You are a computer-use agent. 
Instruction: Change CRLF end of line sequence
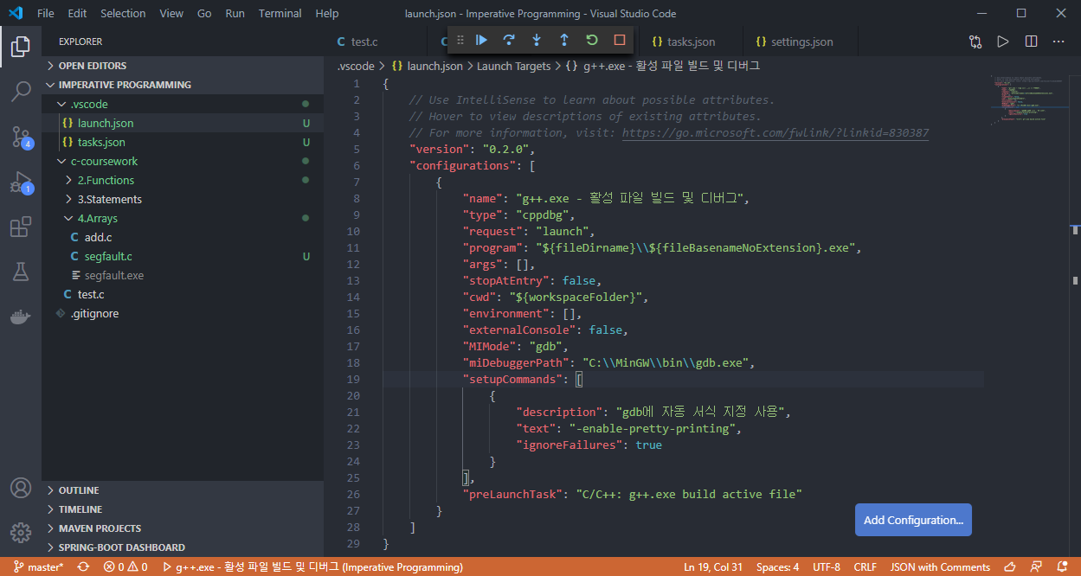(x=865, y=567)
